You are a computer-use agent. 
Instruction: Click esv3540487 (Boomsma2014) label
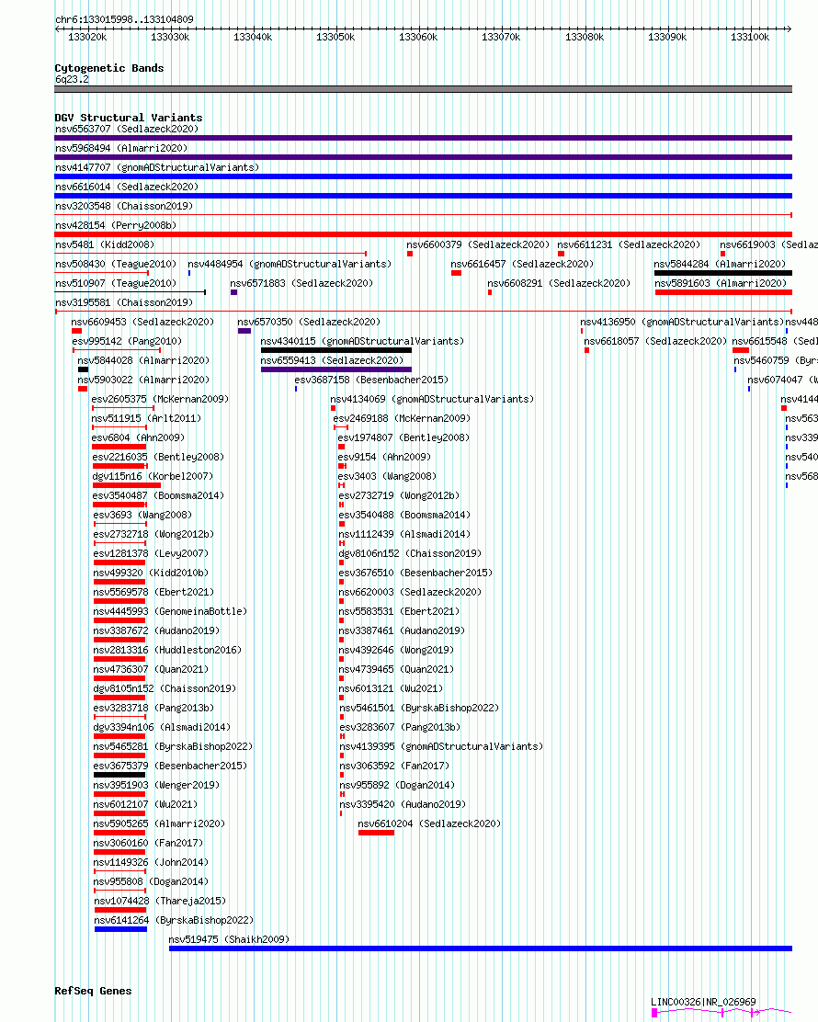click(158, 496)
